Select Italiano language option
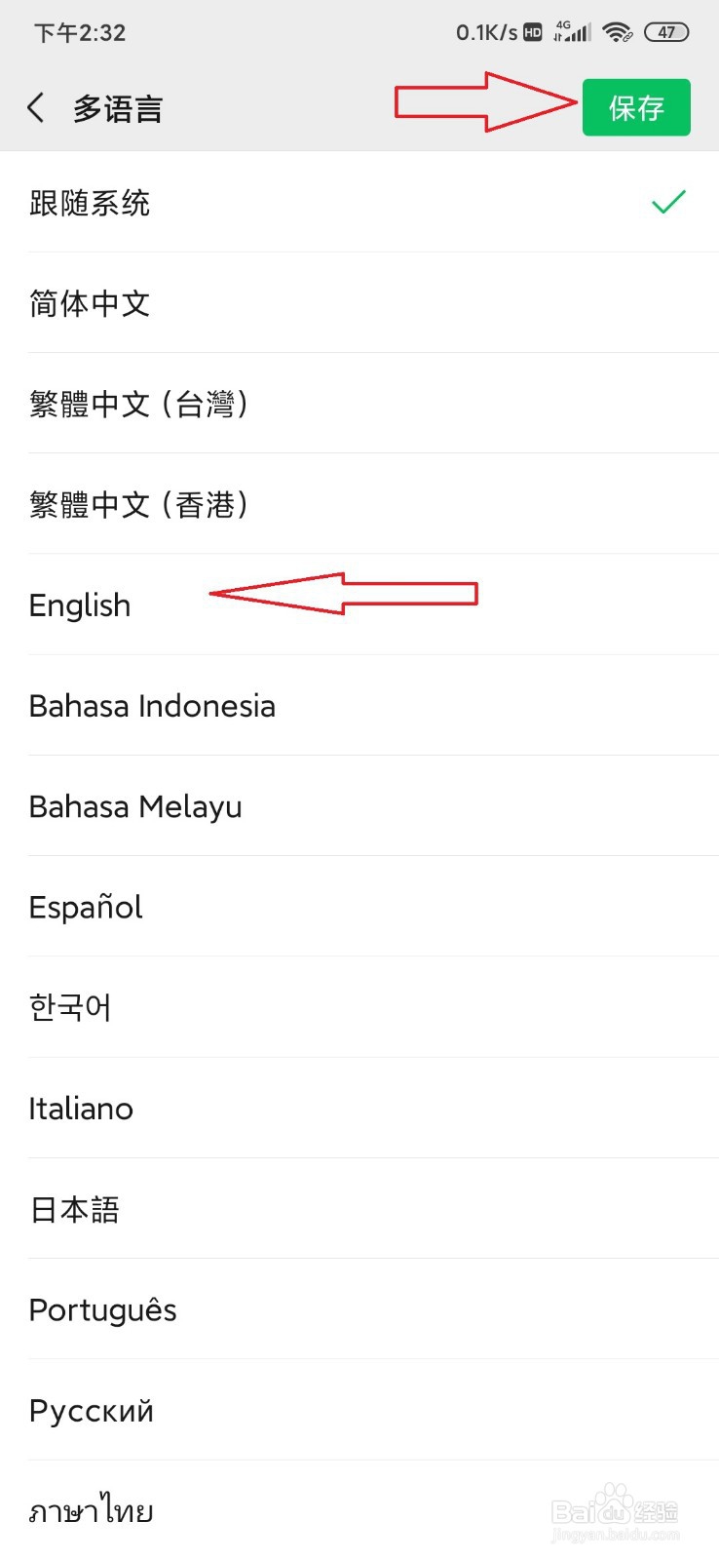This screenshot has width=719, height=1560. (81, 1109)
